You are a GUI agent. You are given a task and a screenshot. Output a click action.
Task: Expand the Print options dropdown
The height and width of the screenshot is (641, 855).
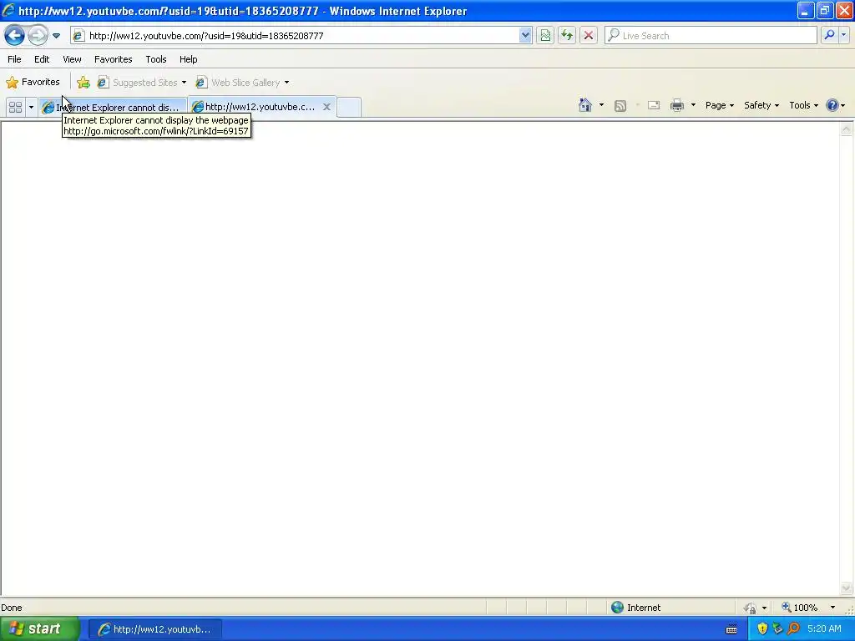(693, 105)
